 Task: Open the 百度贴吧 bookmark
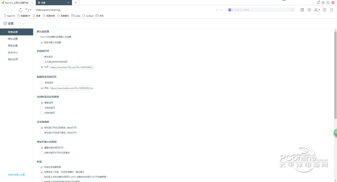[49, 16]
